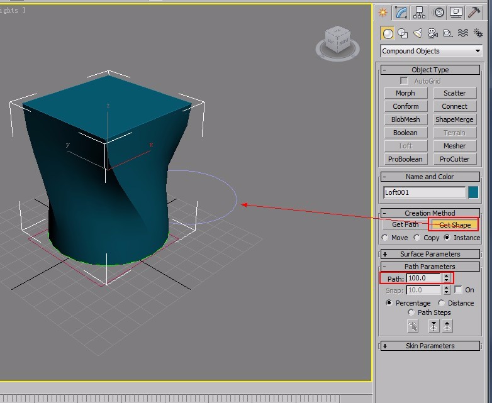Open the Motion panel tab
This screenshot has height=403, width=492.
[x=438, y=13]
